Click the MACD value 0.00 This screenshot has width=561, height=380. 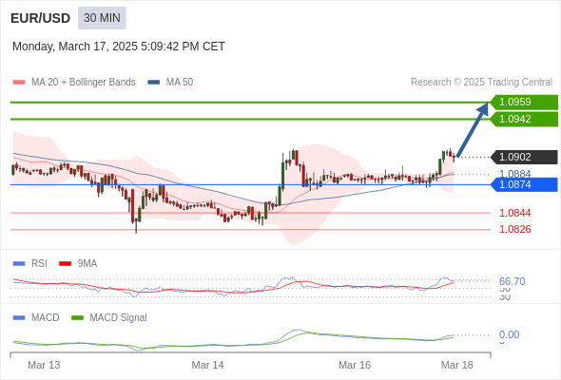509,335
